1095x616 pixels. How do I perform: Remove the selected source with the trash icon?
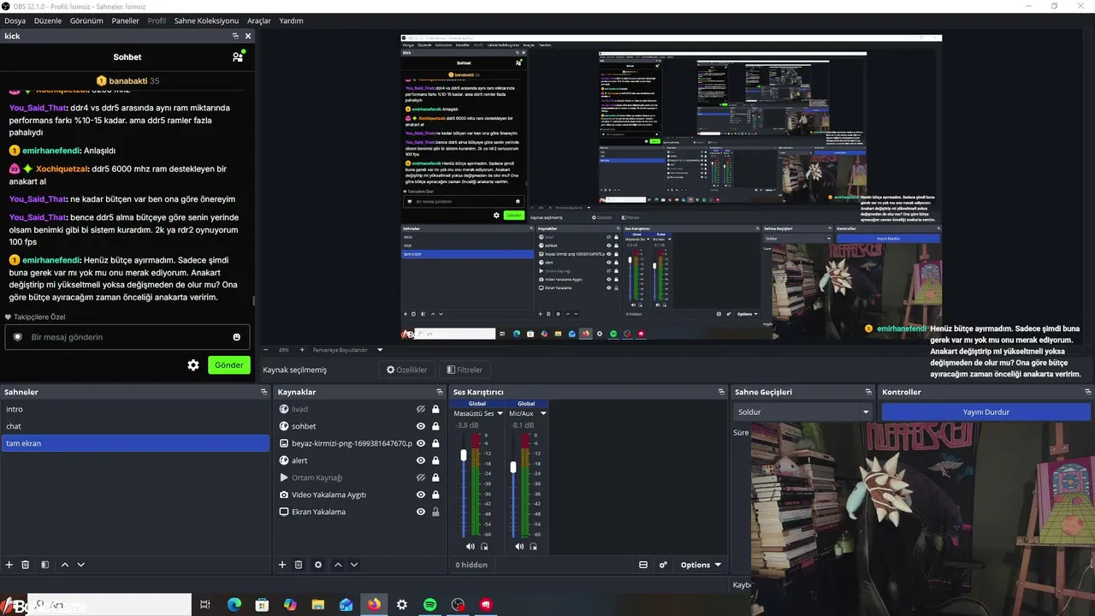[299, 565]
